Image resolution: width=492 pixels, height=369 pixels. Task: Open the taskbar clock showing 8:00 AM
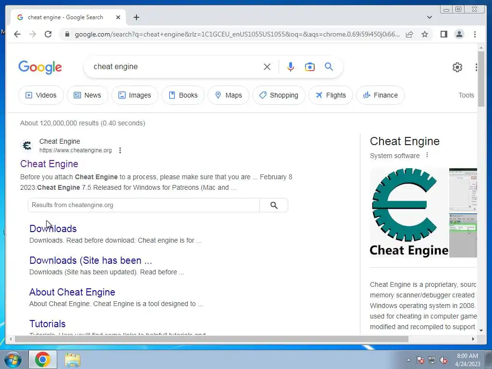[467, 360]
